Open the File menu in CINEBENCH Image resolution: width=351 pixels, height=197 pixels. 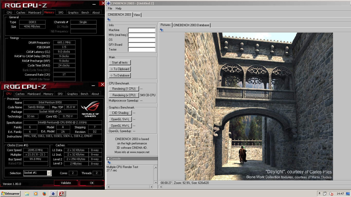pyautogui.click(x=110, y=8)
